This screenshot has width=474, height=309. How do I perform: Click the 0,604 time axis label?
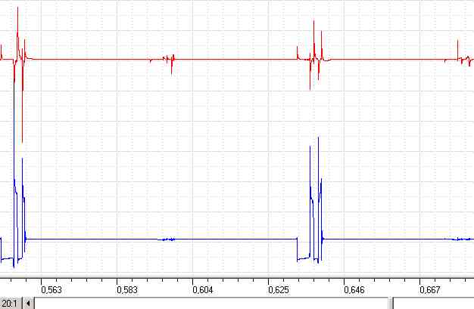[x=203, y=290]
